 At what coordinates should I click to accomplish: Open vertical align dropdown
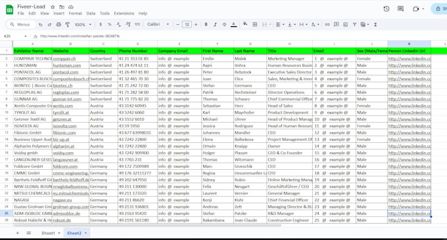pos(292,25)
